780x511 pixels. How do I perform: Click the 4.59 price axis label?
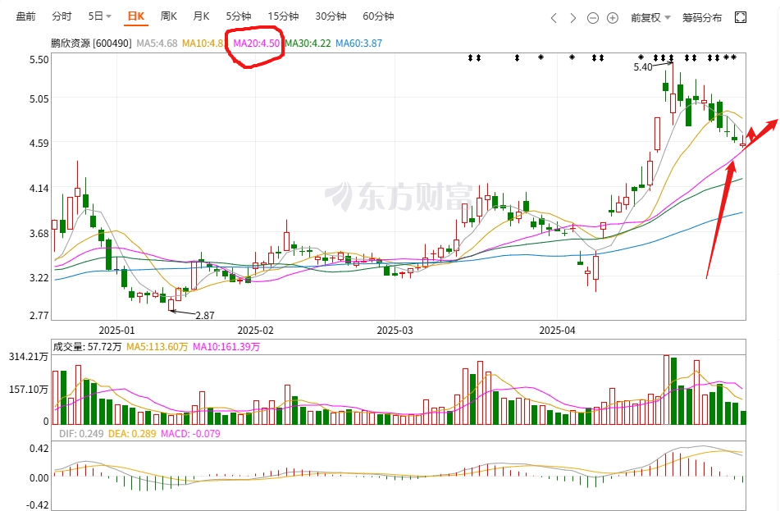(x=39, y=143)
